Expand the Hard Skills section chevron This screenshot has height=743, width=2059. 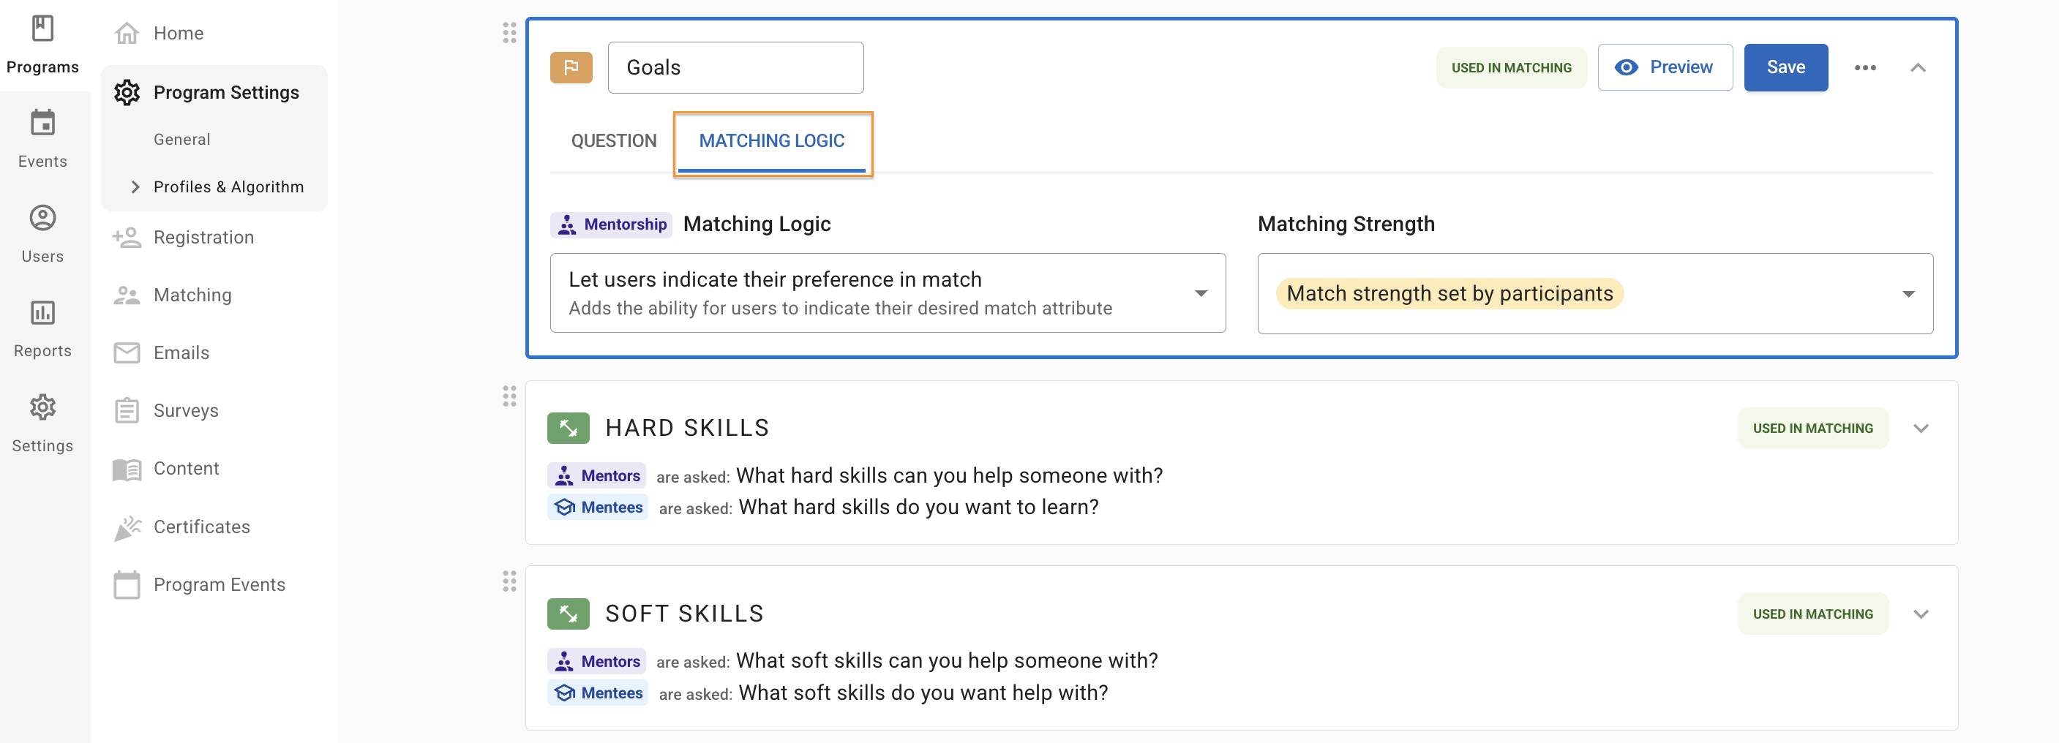[x=1921, y=429]
